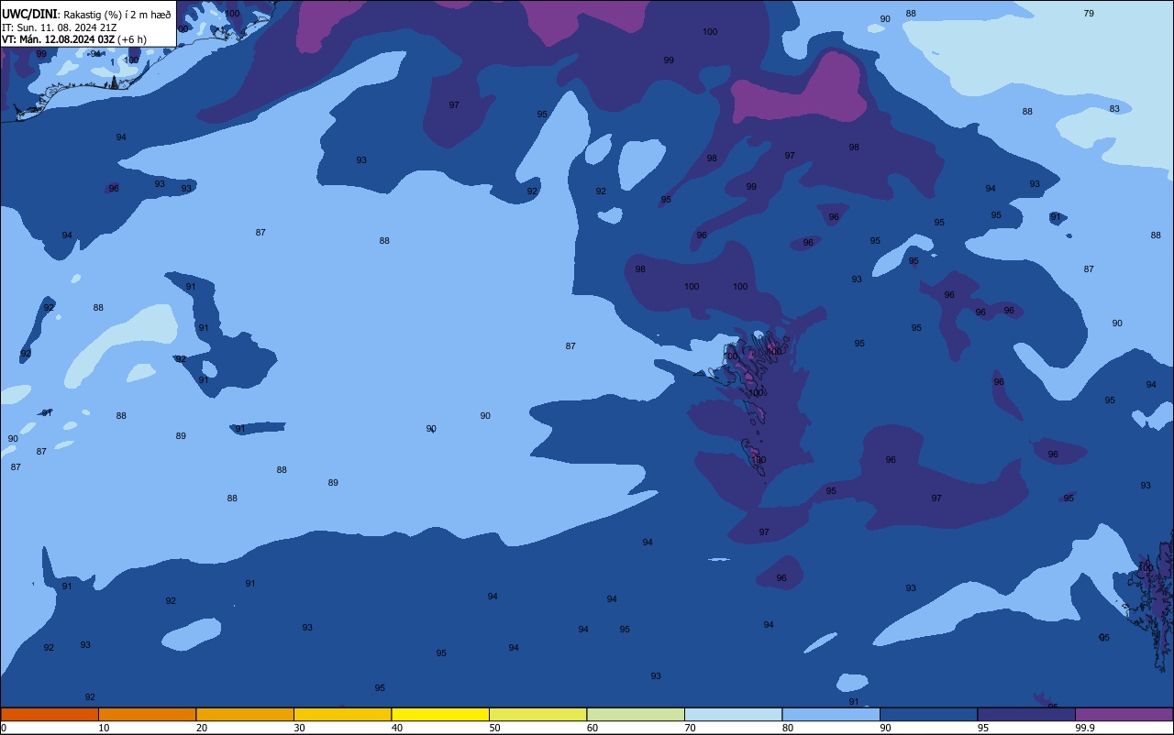The image size is (1174, 735).
Task: Click the legend tick label 70
Action: pyautogui.click(x=690, y=728)
